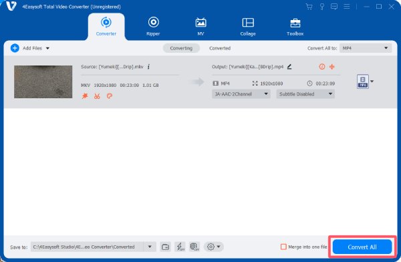Select the Converting list tab
The height and width of the screenshot is (262, 401).
click(181, 48)
